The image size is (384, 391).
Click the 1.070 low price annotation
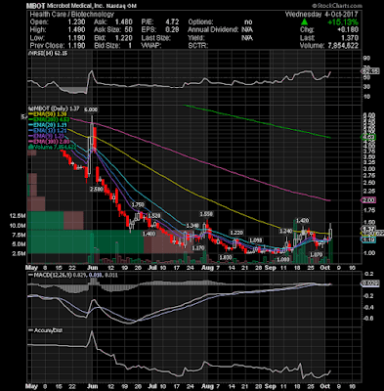[316, 254]
